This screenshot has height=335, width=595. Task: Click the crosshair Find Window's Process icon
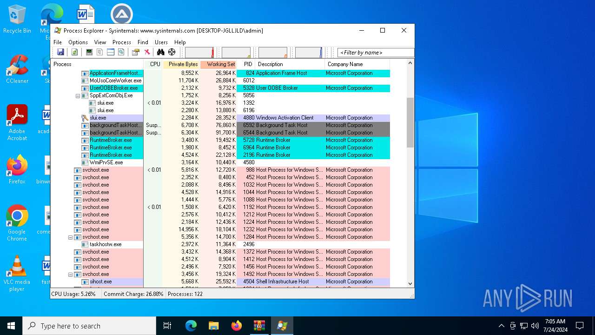point(172,52)
